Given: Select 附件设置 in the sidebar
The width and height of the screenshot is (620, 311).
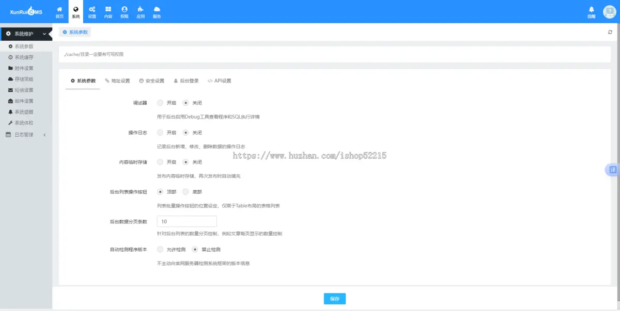Looking at the screenshot, I should tap(23, 68).
